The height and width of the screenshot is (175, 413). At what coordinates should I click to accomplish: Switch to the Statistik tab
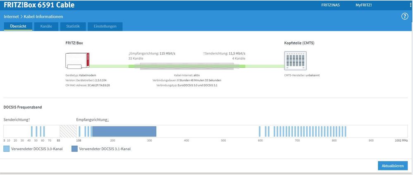point(73,26)
